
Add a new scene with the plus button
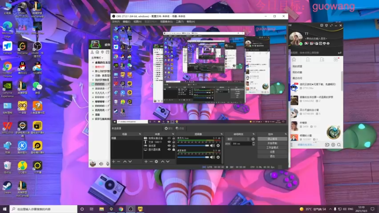point(114,161)
